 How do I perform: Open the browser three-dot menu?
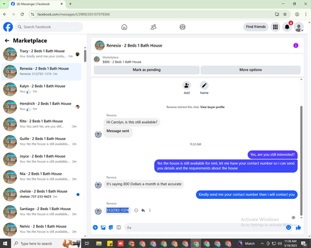[x=306, y=14]
